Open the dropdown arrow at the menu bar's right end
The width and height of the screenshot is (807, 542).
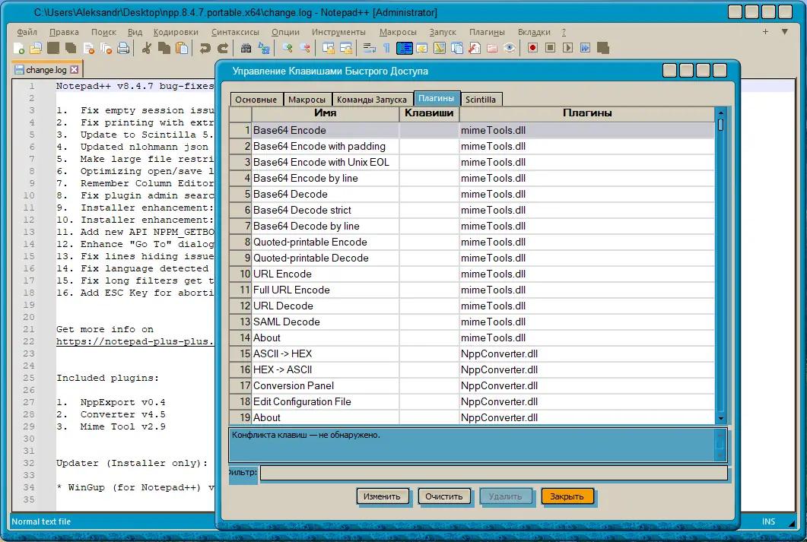pos(786,32)
